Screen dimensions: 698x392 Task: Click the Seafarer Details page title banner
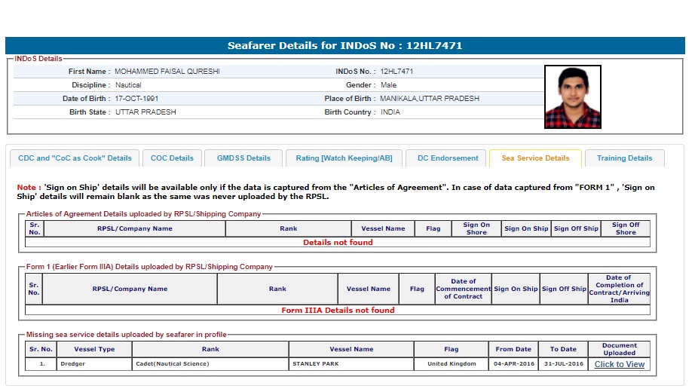click(x=344, y=46)
